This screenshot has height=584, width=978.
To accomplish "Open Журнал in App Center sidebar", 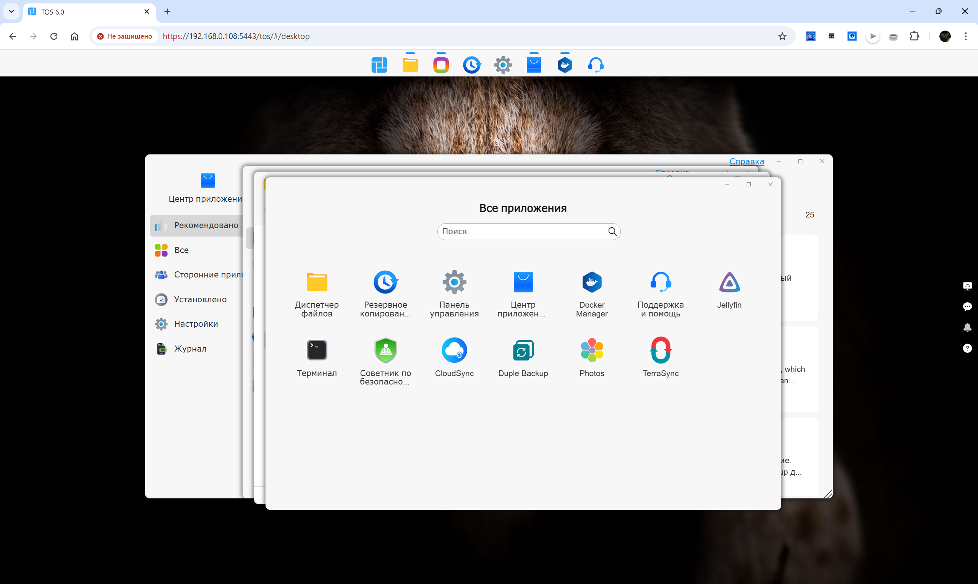I will point(190,349).
